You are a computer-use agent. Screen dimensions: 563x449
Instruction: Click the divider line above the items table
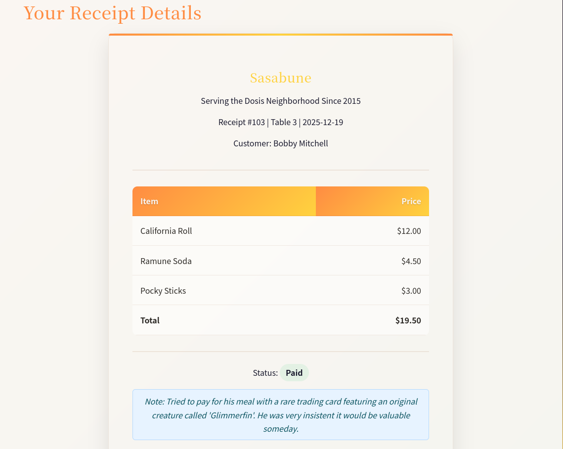[x=280, y=170]
